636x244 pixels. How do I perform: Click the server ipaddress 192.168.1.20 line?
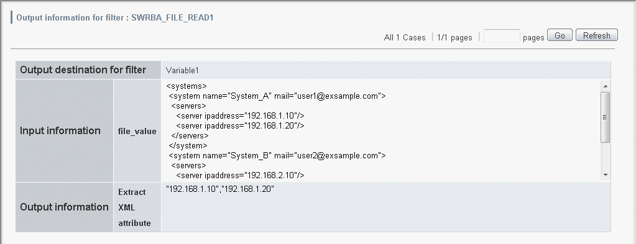240,125
